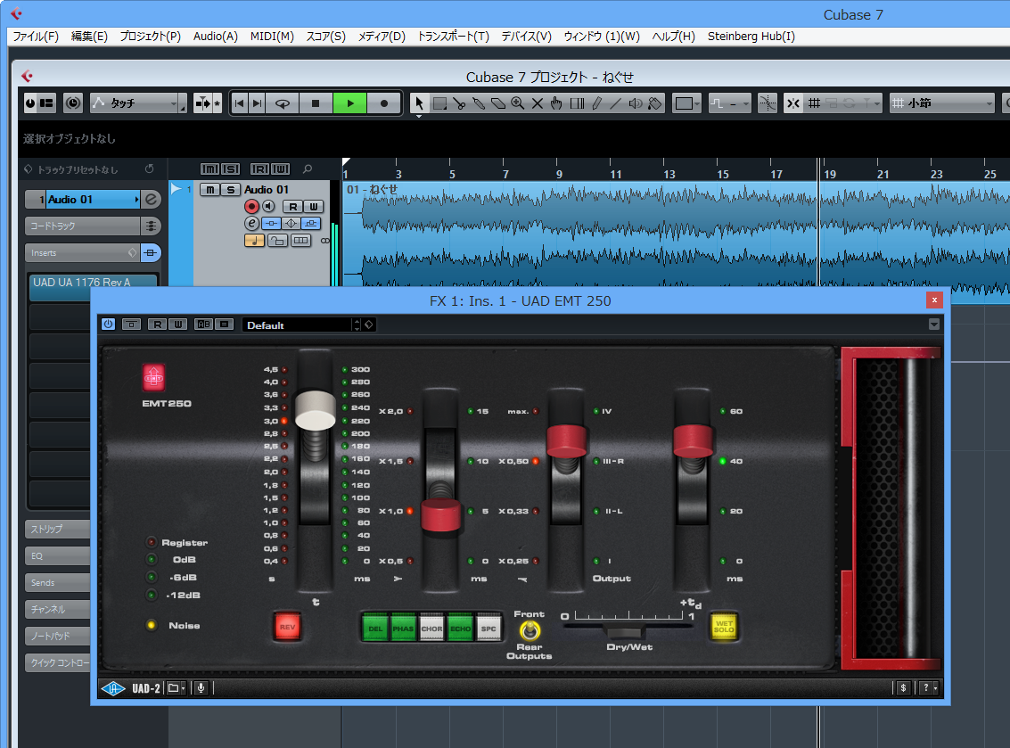The width and height of the screenshot is (1010, 748).
Task: Solo the Audio 01 track
Action: [231, 189]
